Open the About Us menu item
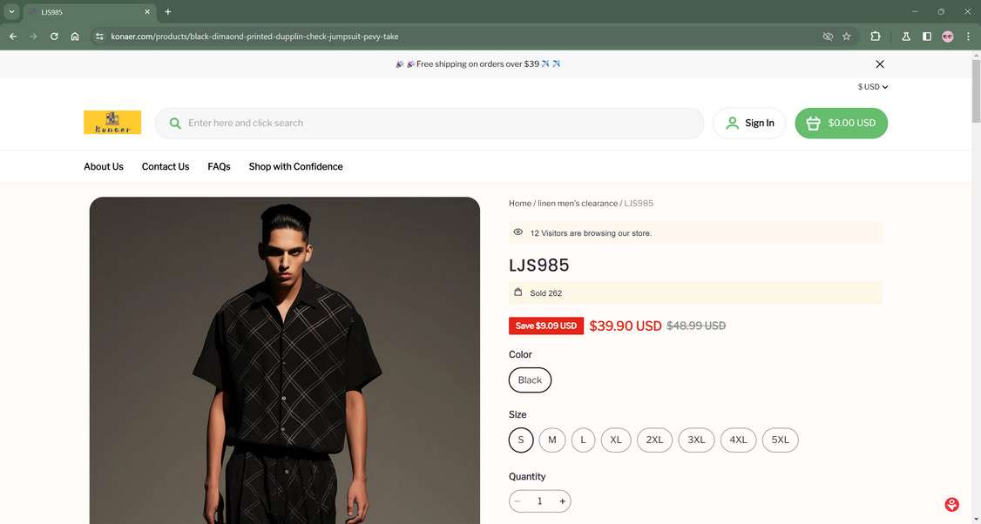The height and width of the screenshot is (524, 981). coord(103,166)
